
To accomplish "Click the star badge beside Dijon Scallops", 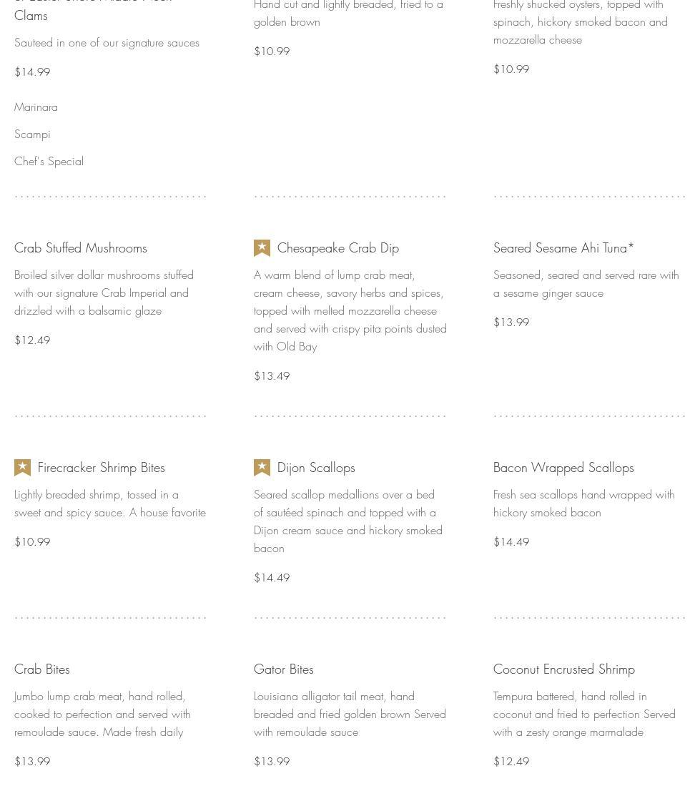I will click(262, 468).
